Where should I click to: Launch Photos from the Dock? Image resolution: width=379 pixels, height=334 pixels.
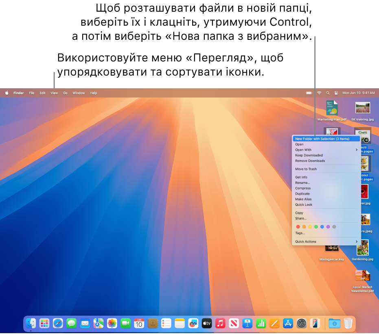112,323
